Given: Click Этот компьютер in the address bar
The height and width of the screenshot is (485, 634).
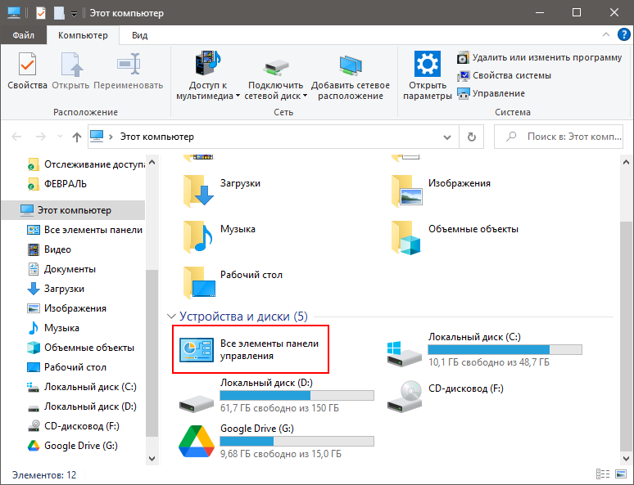Looking at the screenshot, I should [x=157, y=137].
